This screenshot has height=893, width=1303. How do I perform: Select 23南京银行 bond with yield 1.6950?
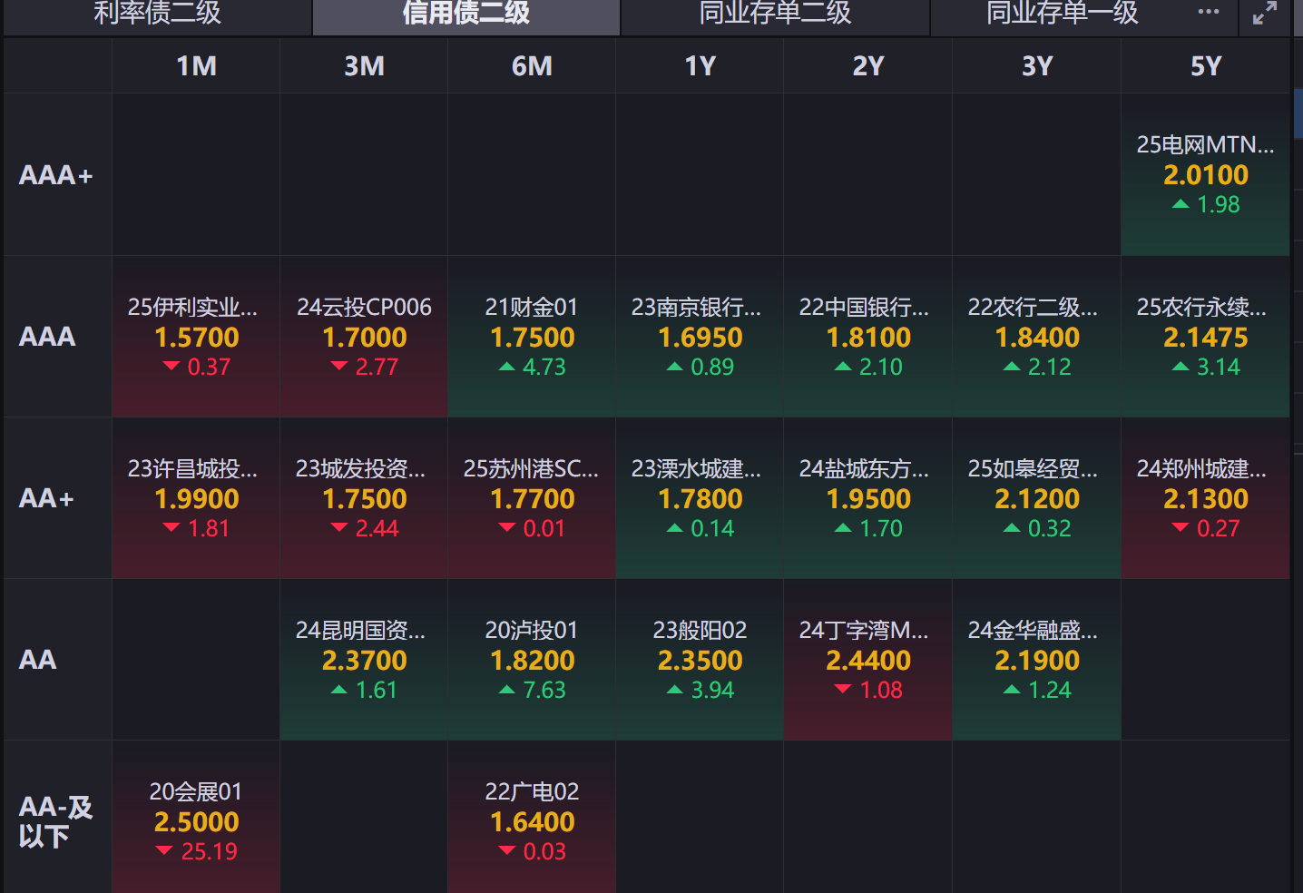[x=700, y=337]
